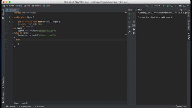The width and height of the screenshot is (192, 108).
Task: Jump to the red error stripe marker
Action: click(126, 41)
